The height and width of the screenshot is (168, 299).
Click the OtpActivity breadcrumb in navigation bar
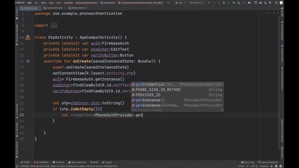pos(108,3)
